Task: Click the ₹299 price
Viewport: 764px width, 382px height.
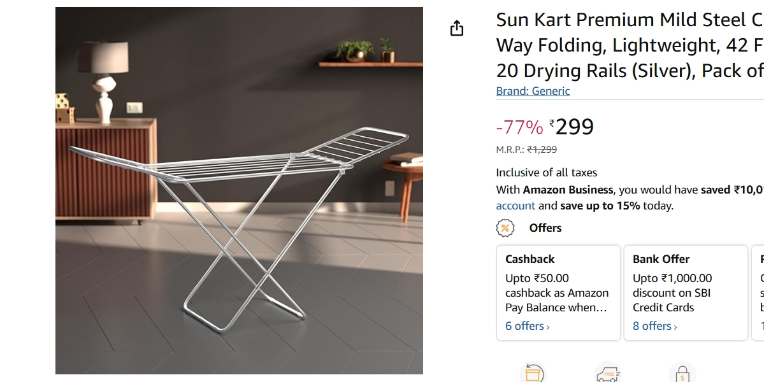Action: [572, 127]
